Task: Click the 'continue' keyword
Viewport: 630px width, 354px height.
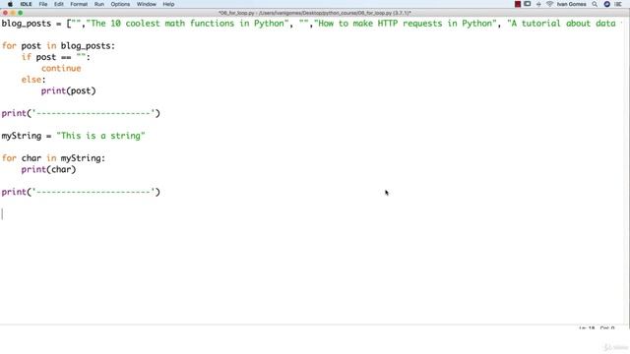Action: coord(61,69)
